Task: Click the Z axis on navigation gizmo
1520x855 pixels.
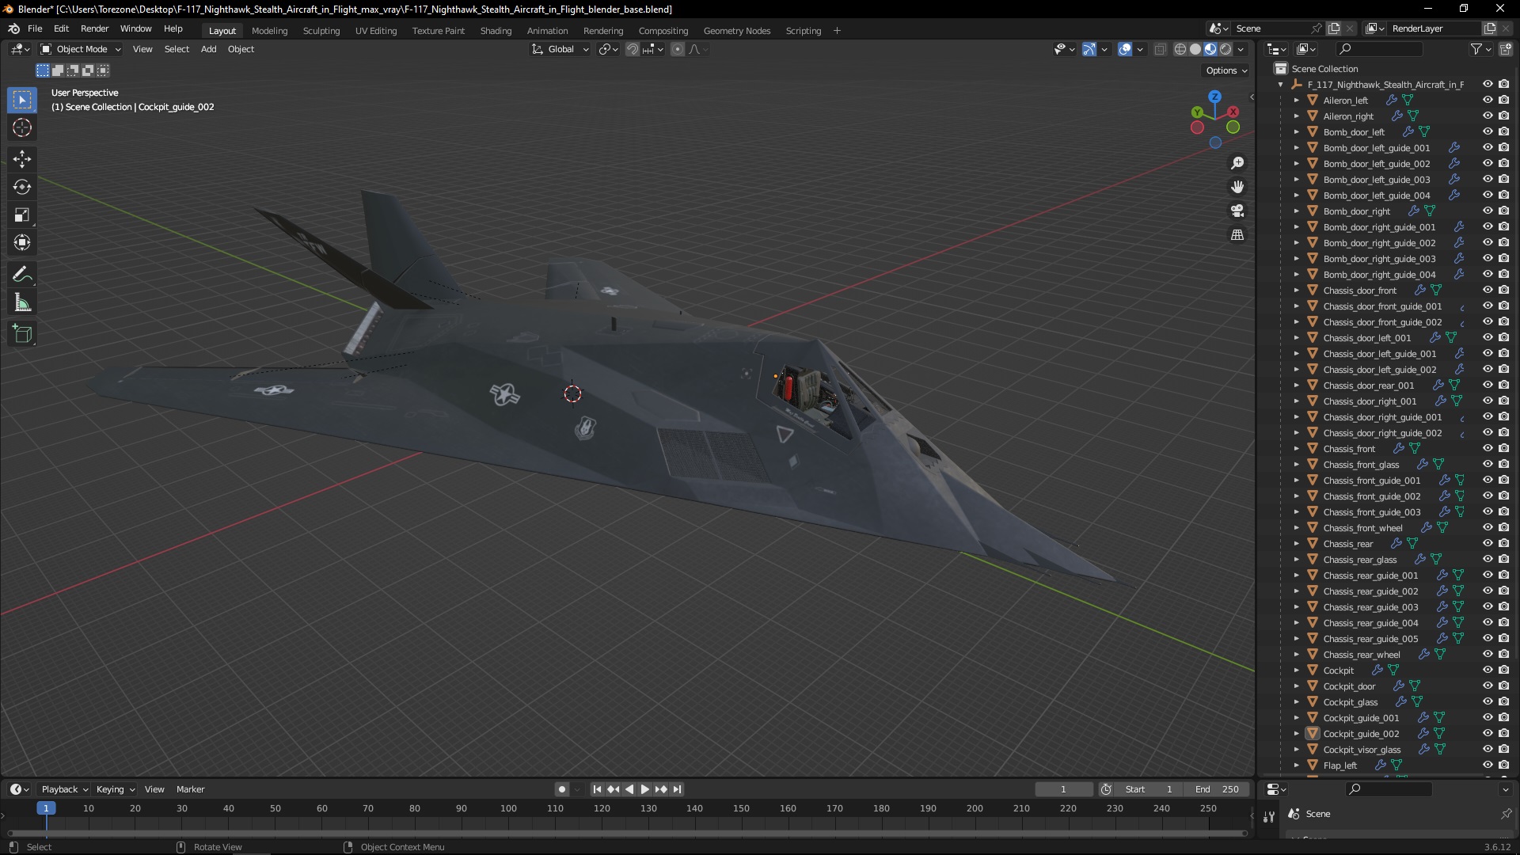Action: coord(1215,97)
